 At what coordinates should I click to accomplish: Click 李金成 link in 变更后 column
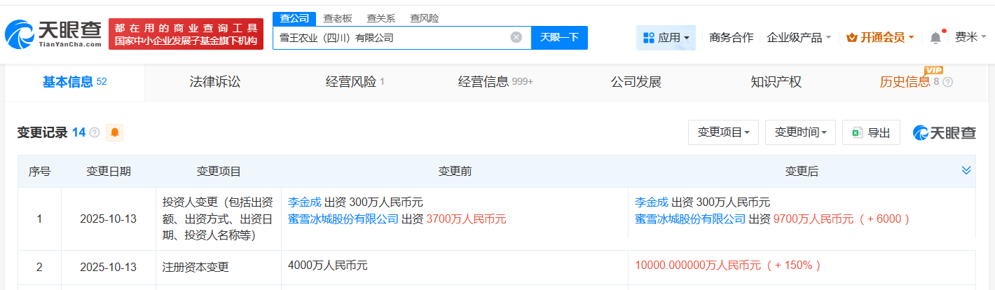[652, 202]
